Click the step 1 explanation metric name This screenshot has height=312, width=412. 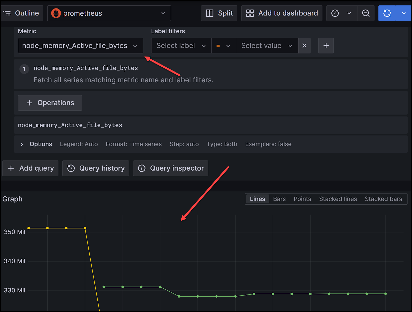(x=86, y=68)
